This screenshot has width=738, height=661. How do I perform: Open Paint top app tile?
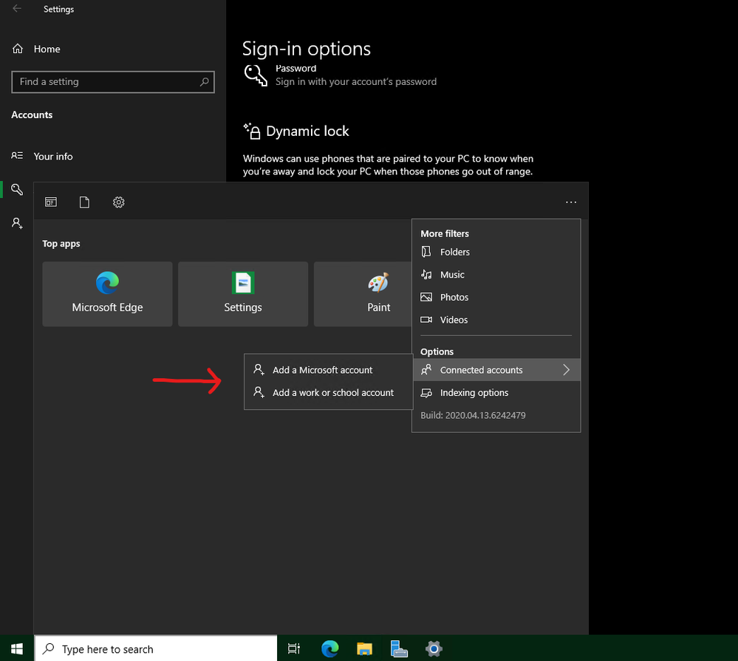pyautogui.click(x=363, y=294)
